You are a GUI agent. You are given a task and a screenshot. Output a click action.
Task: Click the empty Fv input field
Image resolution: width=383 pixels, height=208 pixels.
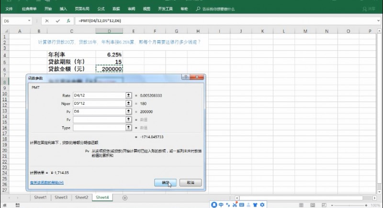point(99,120)
